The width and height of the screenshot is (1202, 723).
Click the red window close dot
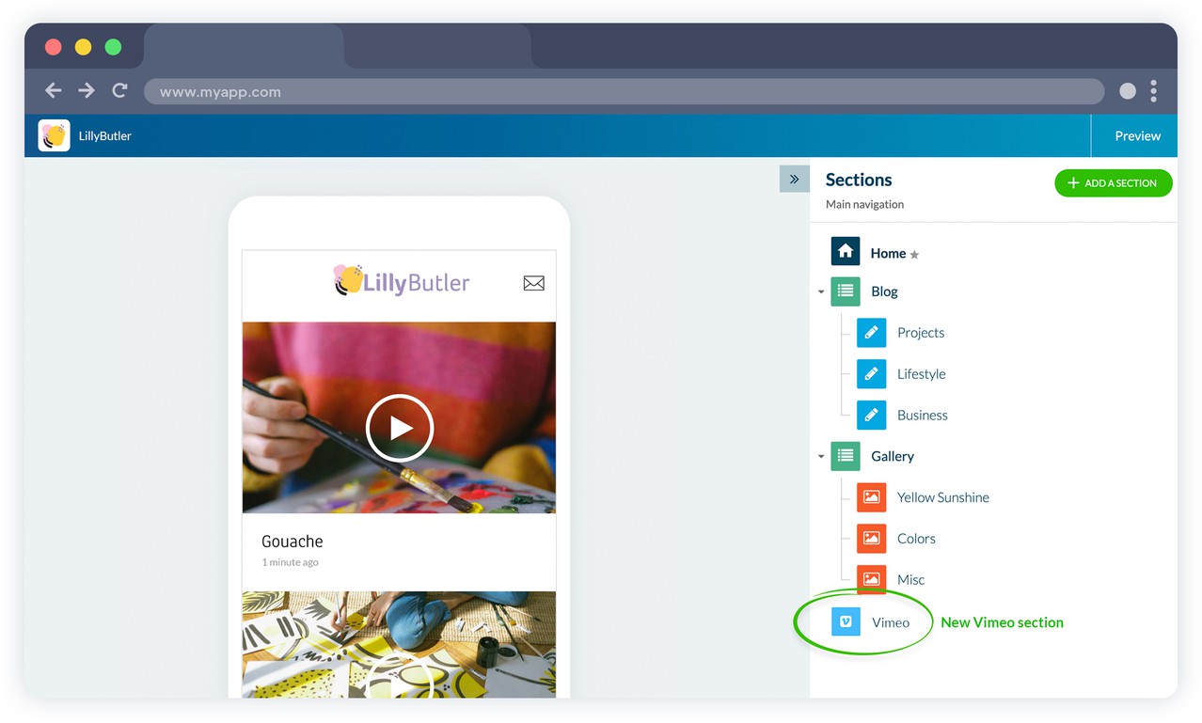point(53,47)
